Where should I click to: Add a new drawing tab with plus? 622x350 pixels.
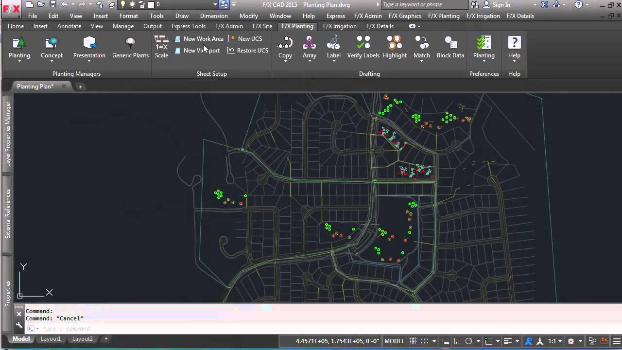coord(80,87)
